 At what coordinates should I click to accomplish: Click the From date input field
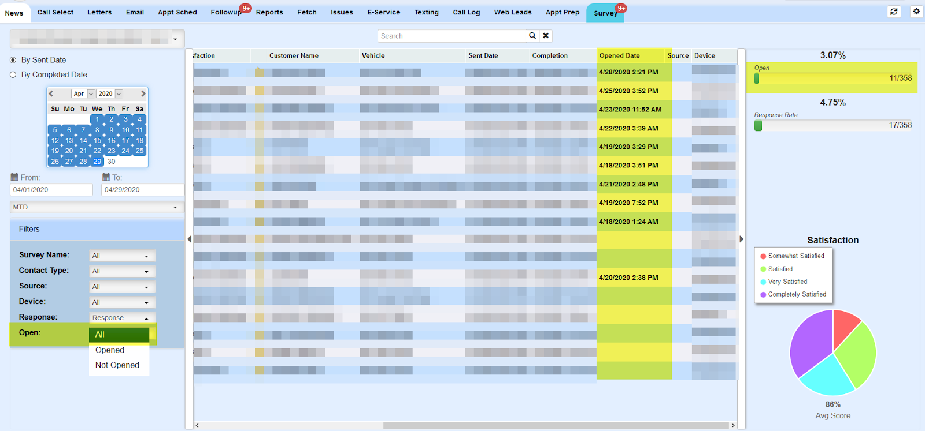tap(51, 190)
